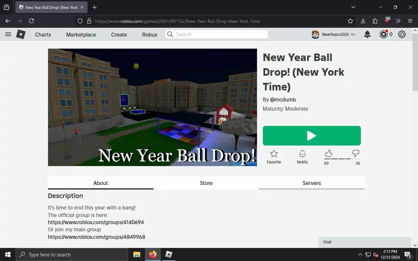
Task: Click the game title "New Year Ball Drop! (New York Time)"
Action: [x=303, y=72]
